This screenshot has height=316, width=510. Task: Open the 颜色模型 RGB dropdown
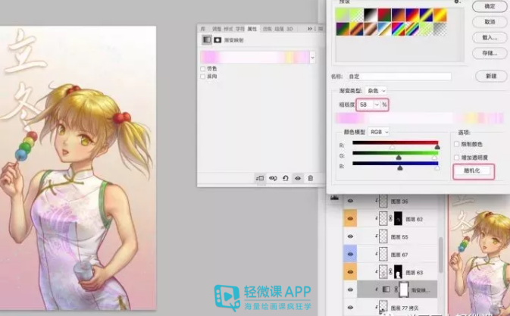click(379, 132)
